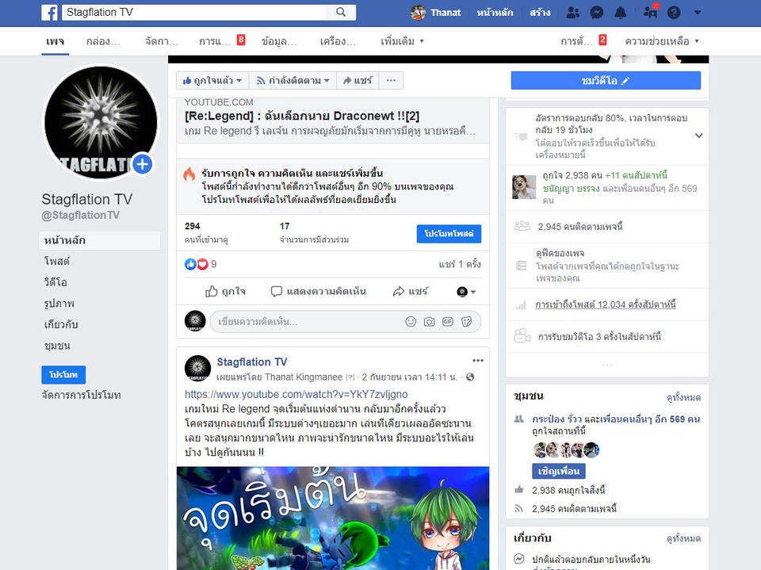Select รูปภาพ in left sidebar

pyautogui.click(x=59, y=304)
